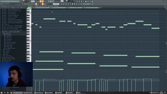167x94 pixels.
Task: Click the song time display
Action: (x=51, y=1)
